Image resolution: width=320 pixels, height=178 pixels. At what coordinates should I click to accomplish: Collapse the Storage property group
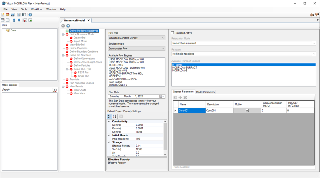(109, 142)
